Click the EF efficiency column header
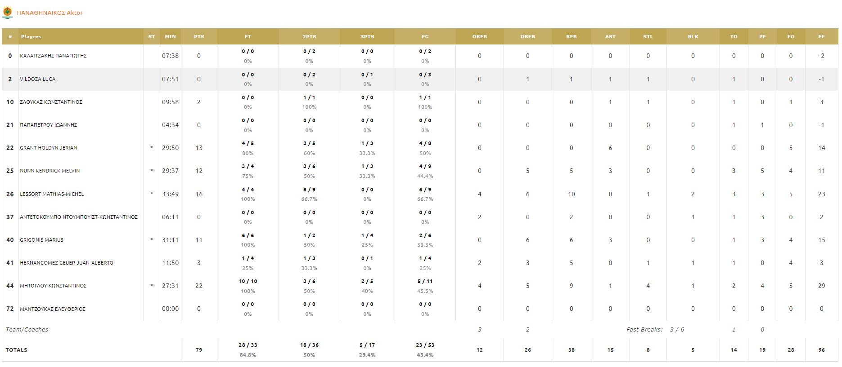 click(821, 37)
